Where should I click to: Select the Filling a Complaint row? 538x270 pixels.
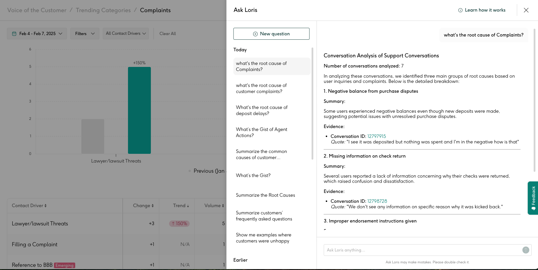pos(117,245)
